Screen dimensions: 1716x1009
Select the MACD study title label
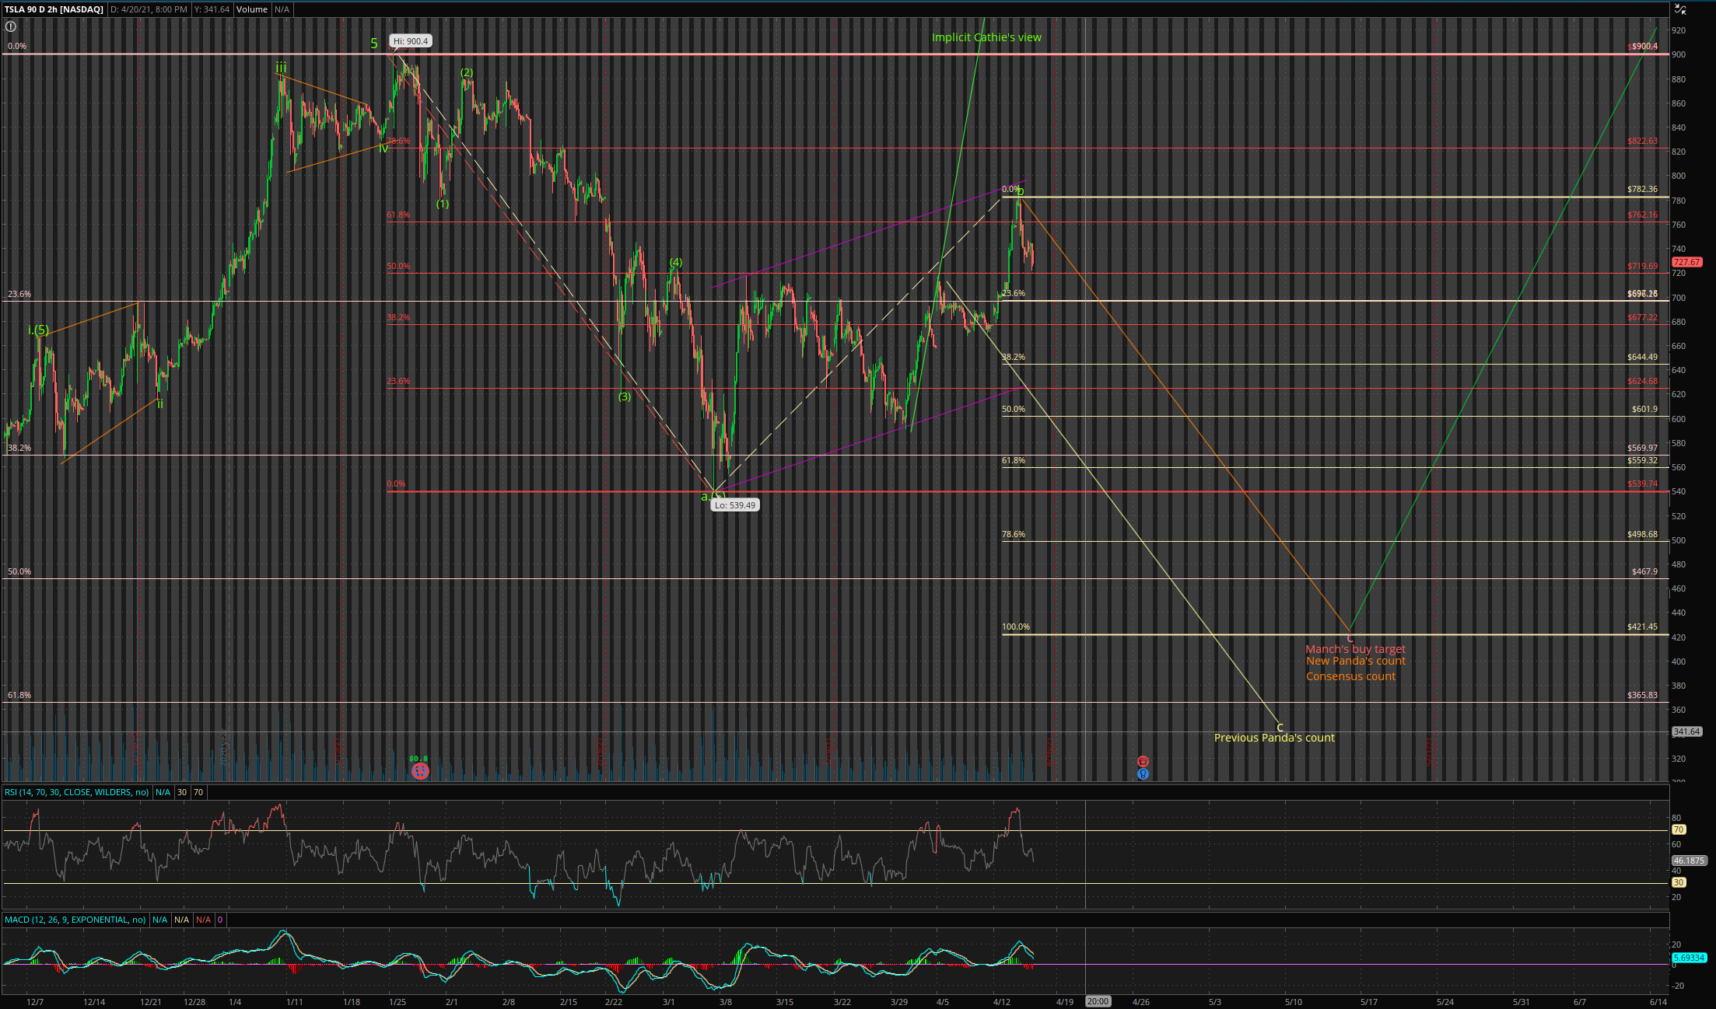point(75,920)
